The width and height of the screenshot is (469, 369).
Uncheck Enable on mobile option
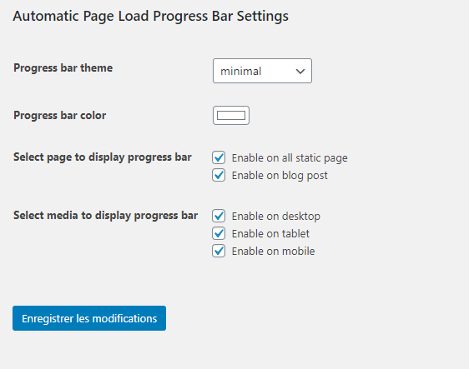point(219,251)
